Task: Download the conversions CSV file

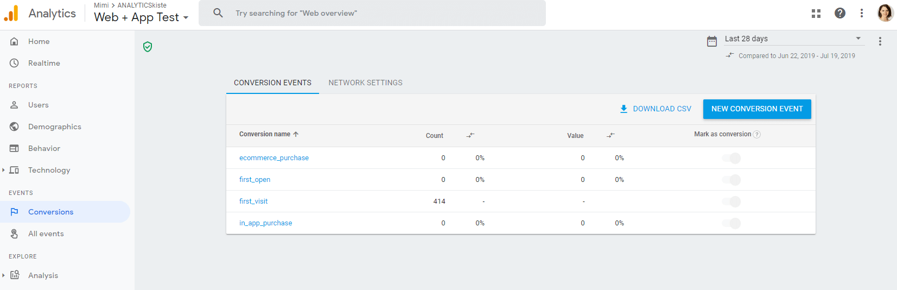Action: click(x=656, y=109)
